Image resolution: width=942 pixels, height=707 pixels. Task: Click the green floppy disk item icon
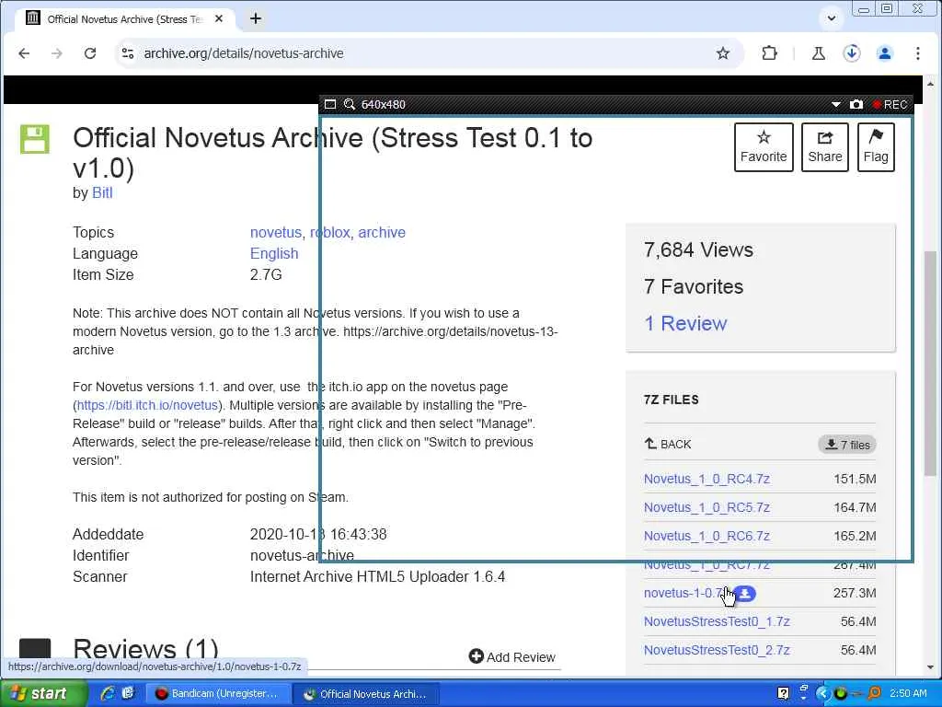click(35, 139)
